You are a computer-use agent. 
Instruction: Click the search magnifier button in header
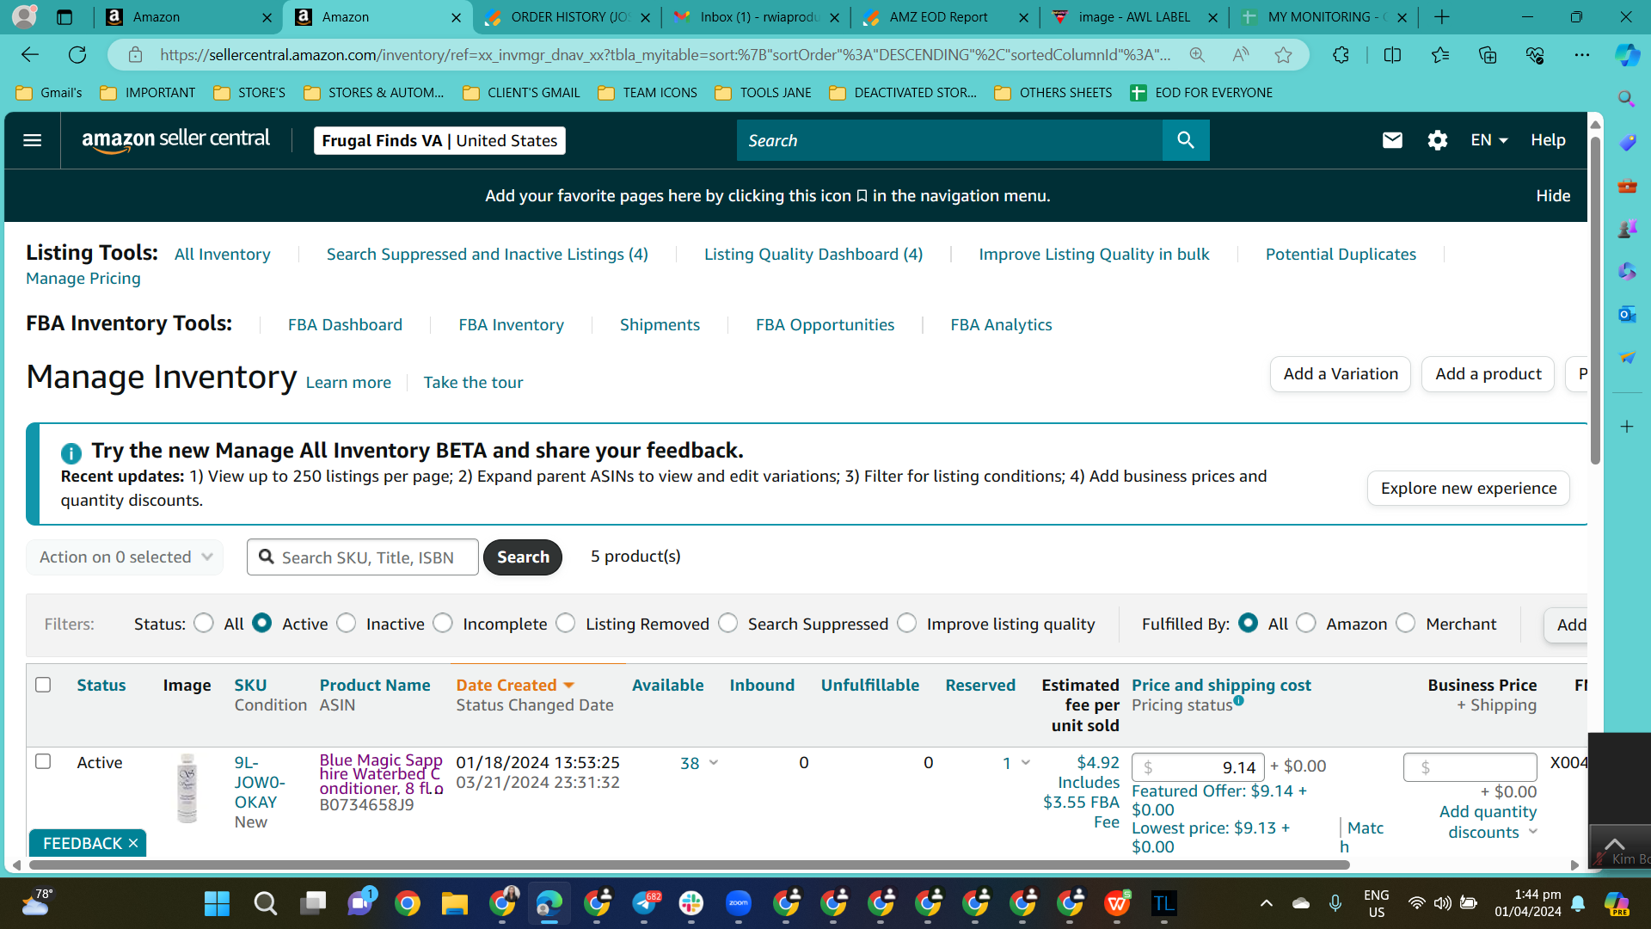click(x=1186, y=140)
